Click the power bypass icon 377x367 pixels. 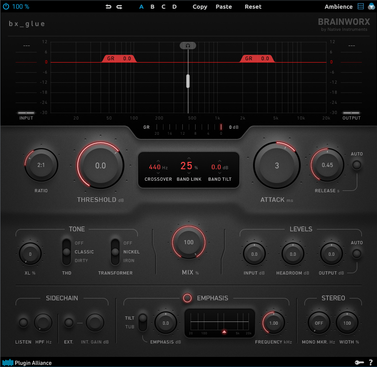tap(6, 6)
